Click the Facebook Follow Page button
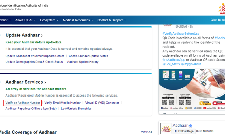Screen dimensions: 225x135 click(184, 131)
